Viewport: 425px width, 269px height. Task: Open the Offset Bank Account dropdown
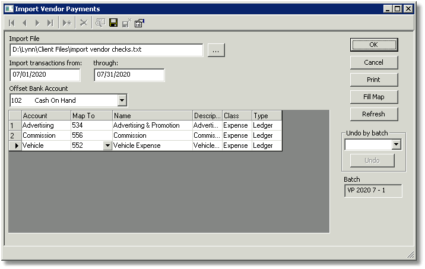[x=122, y=100]
